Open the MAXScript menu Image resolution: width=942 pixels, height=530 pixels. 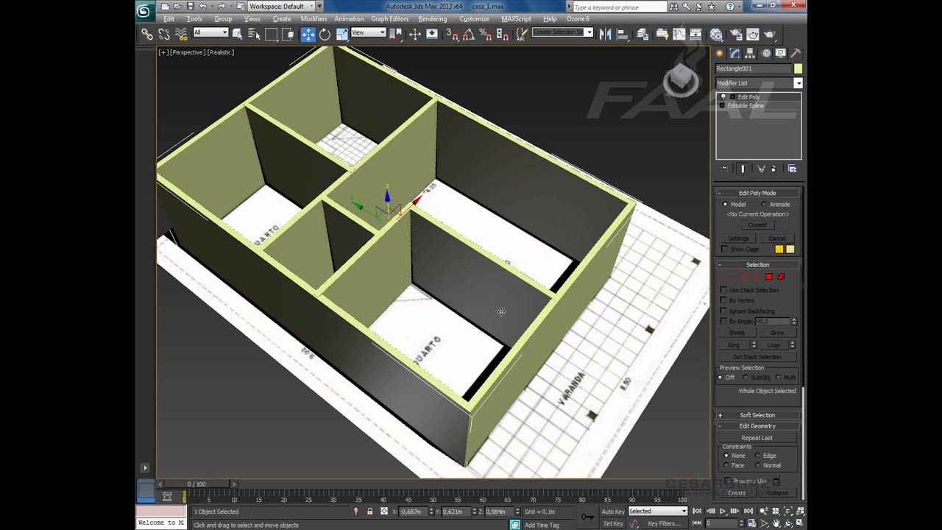click(516, 19)
